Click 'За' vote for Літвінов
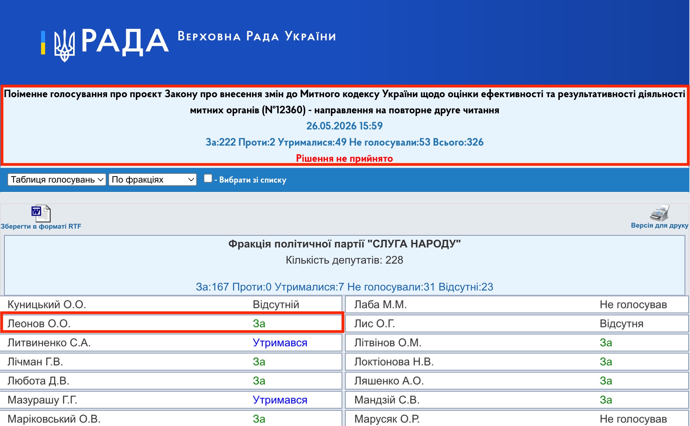 click(x=606, y=343)
